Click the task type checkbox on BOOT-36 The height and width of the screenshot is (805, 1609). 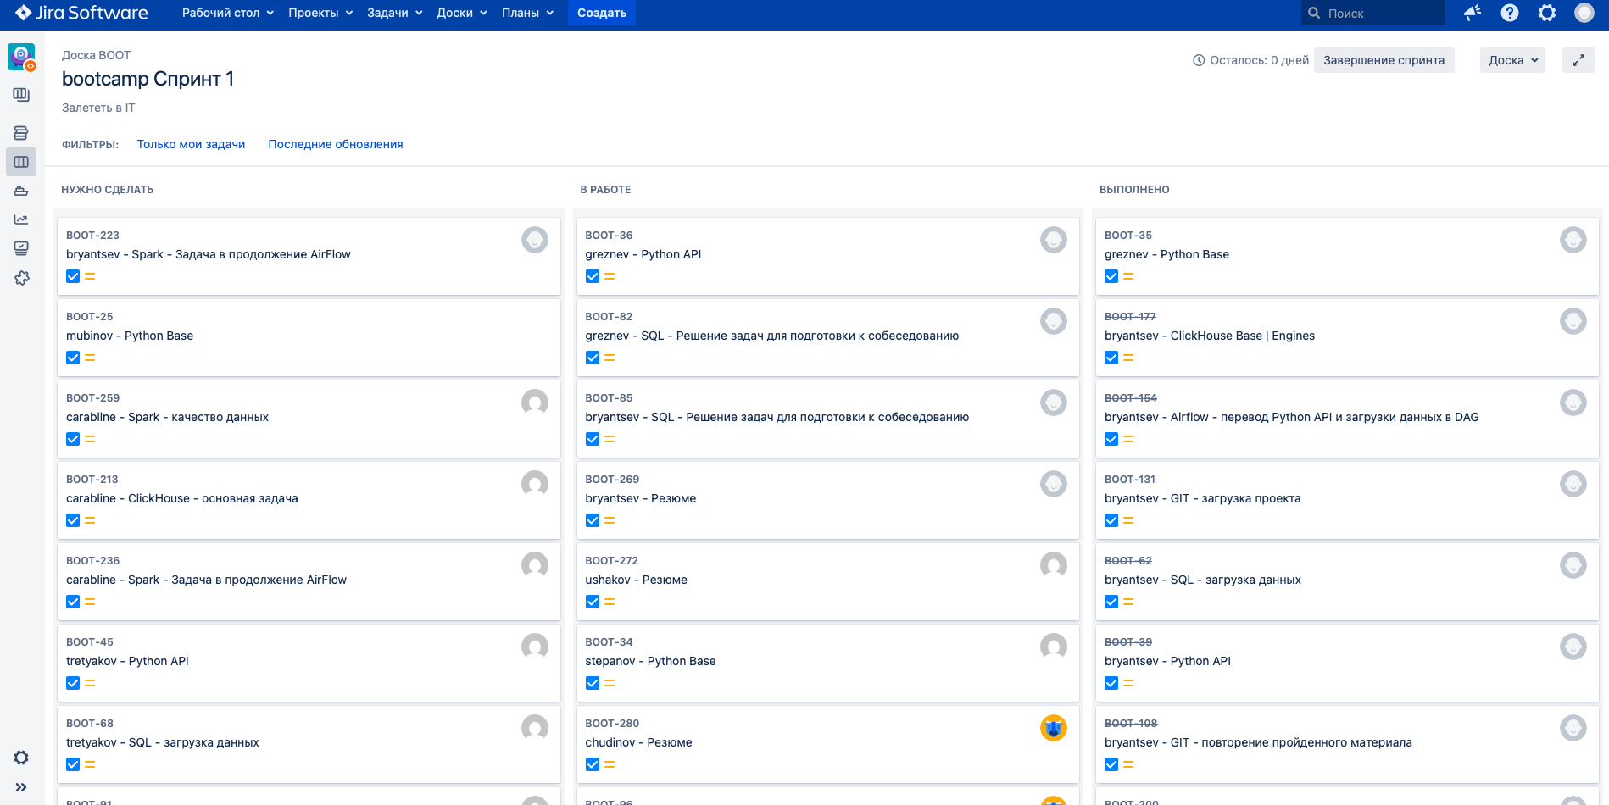click(x=593, y=276)
